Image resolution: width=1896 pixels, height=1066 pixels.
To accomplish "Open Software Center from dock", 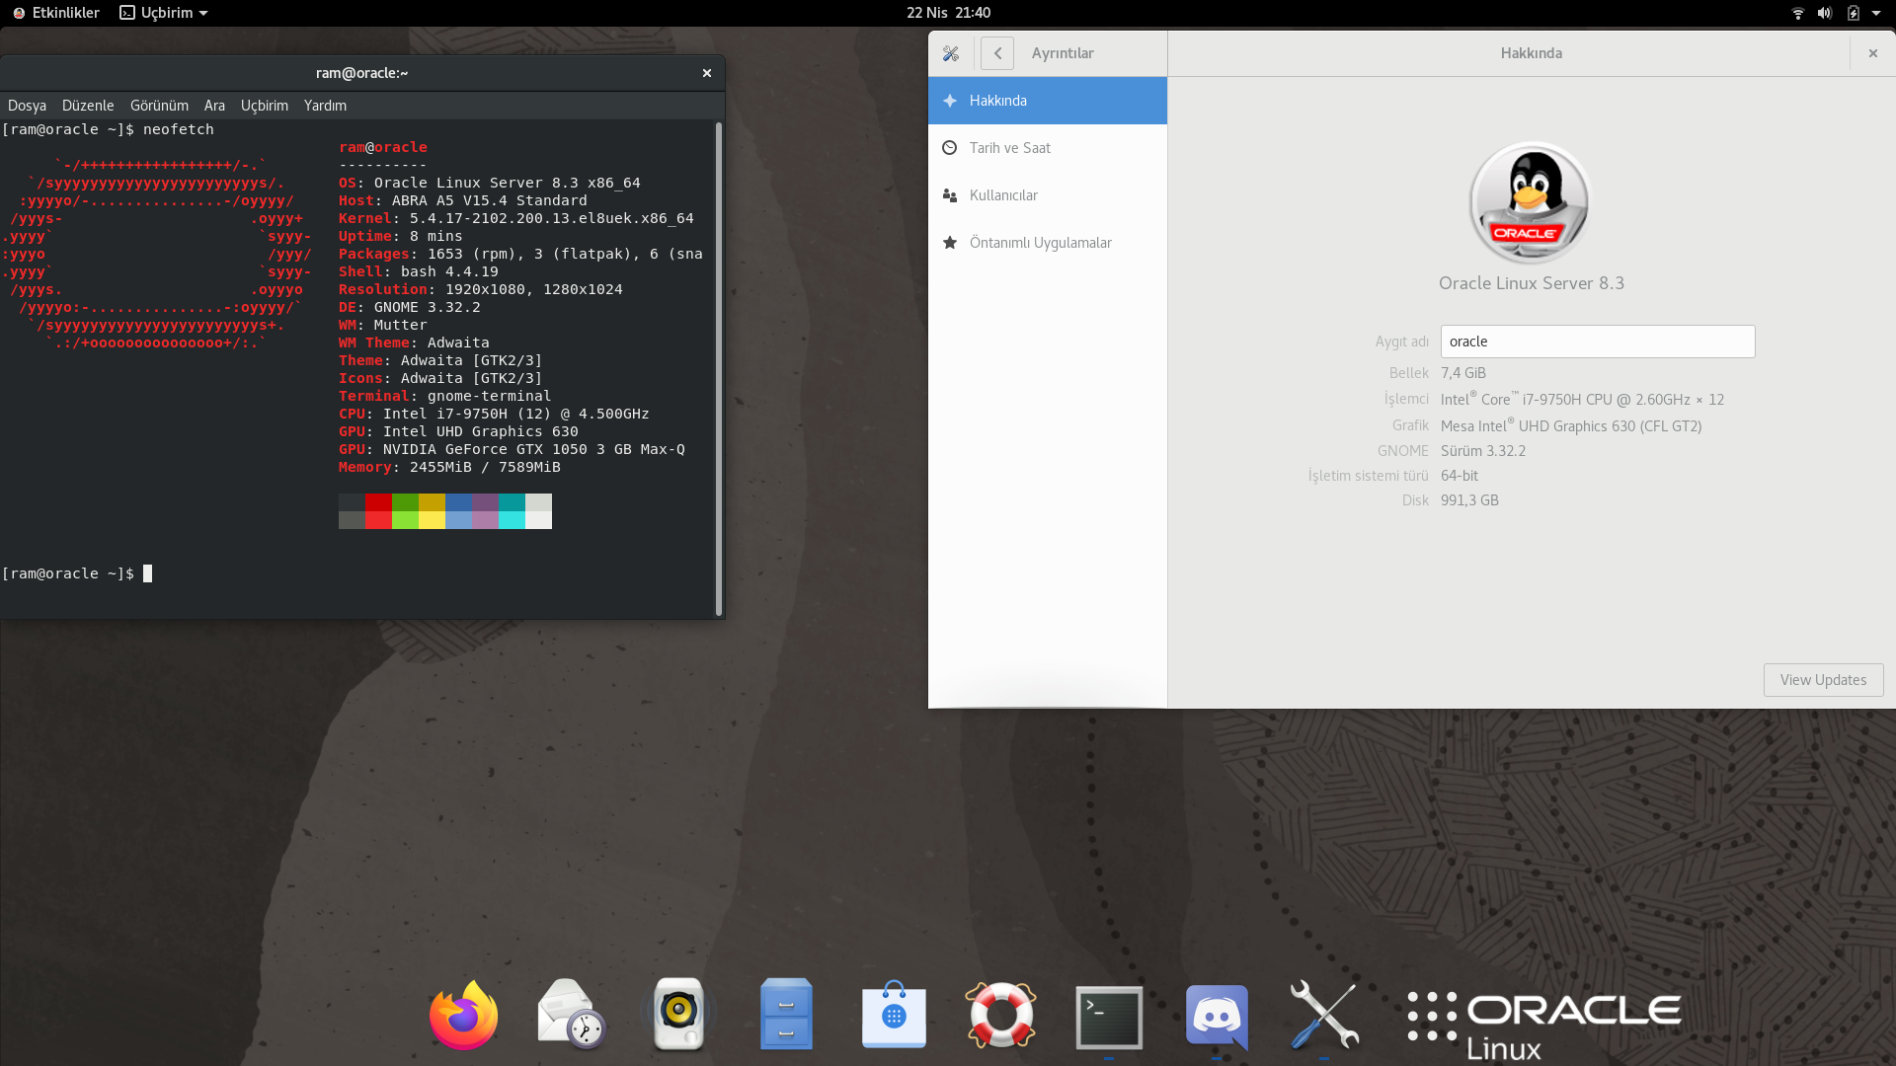I will (894, 1016).
